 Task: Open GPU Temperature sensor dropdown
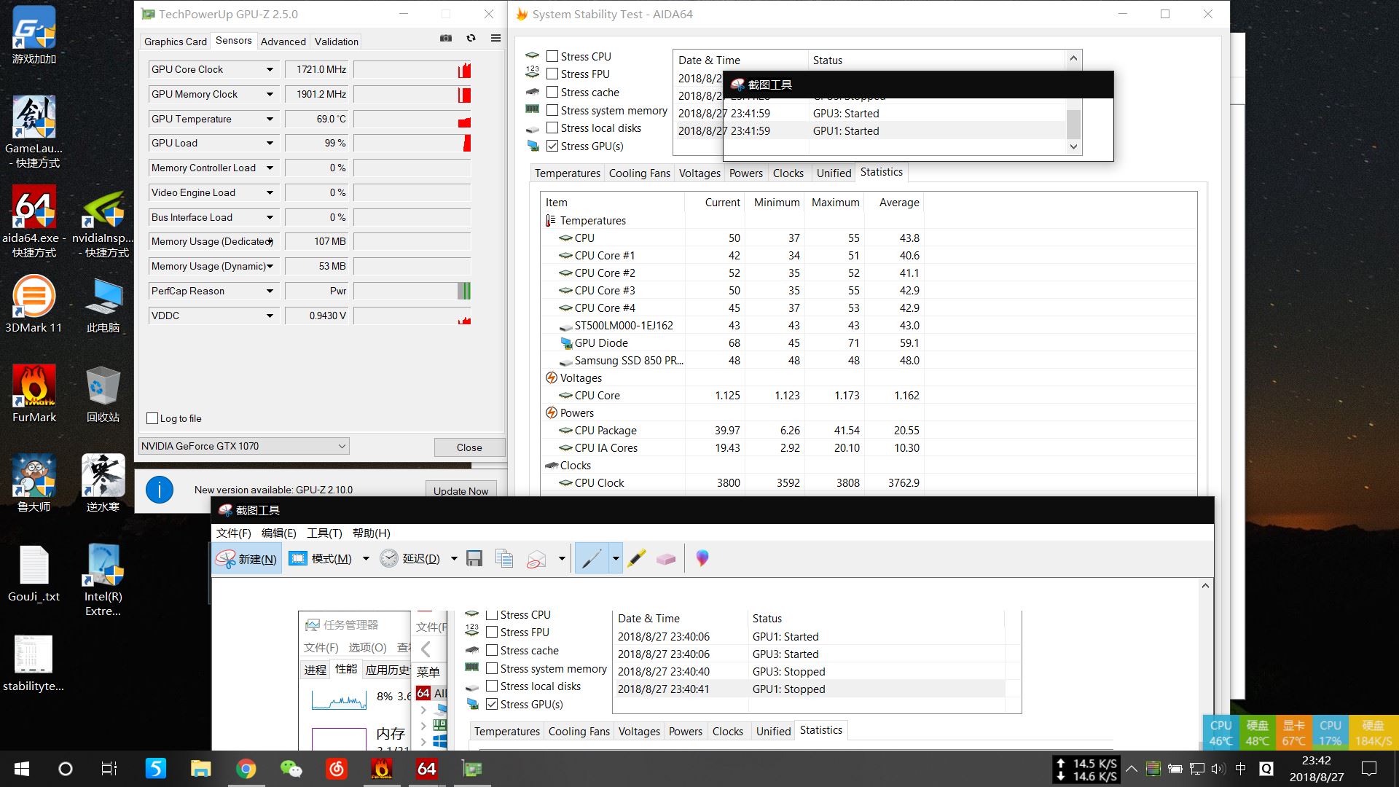[x=270, y=119]
